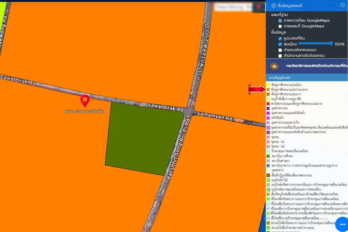This screenshot has width=348, height=232.
Task: Select ภาพดาวเทียม GoogleMaps base map
Action: click(x=280, y=20)
